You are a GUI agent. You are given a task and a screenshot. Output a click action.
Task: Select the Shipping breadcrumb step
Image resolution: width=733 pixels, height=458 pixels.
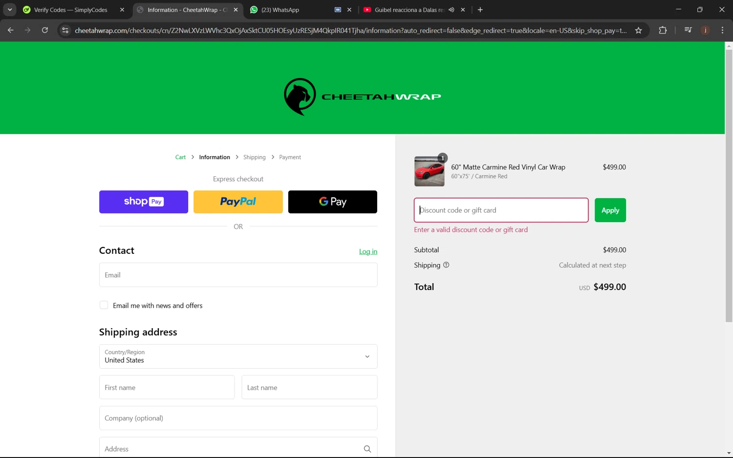(x=255, y=157)
